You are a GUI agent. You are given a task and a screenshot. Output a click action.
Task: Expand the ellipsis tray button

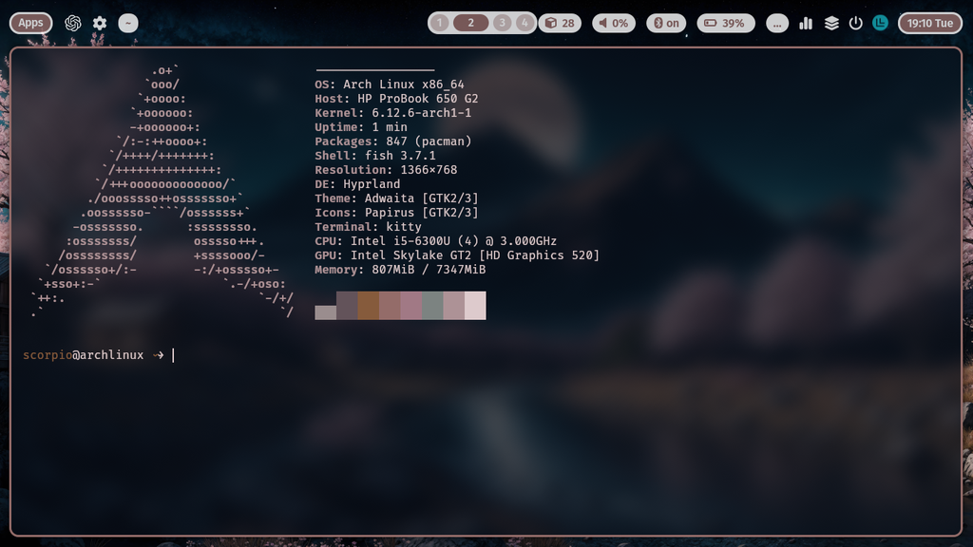(x=777, y=23)
